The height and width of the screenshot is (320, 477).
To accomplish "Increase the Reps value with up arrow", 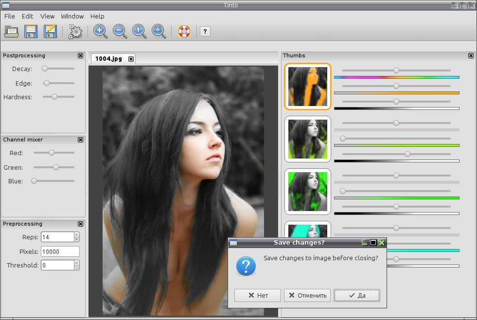I will 77,234.
